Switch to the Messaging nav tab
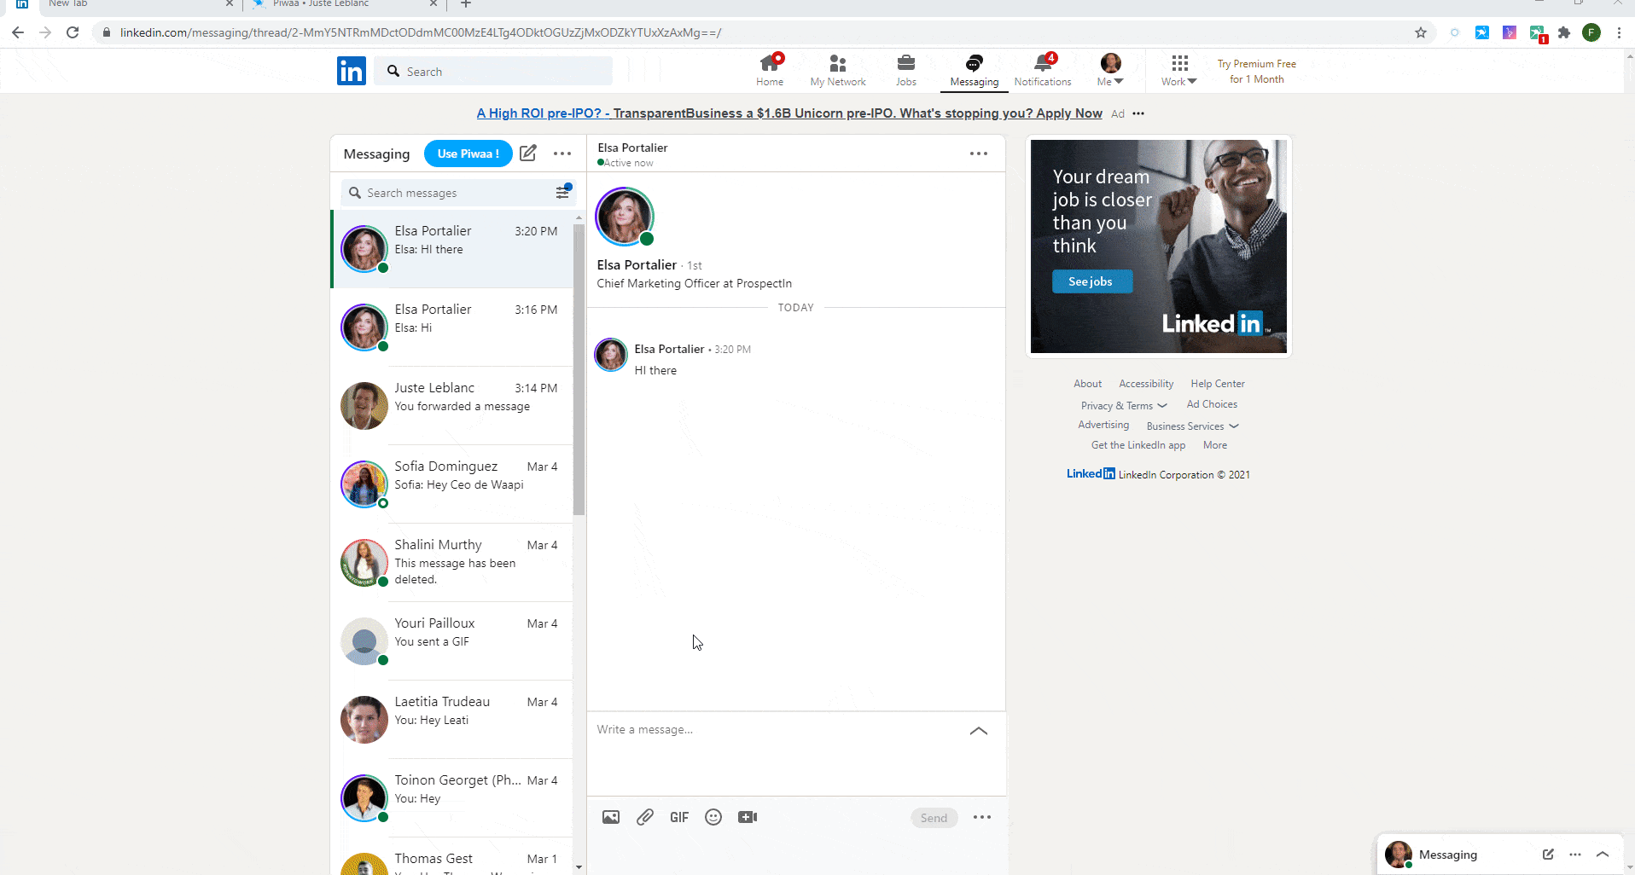The width and height of the screenshot is (1635, 875). pos(975,70)
